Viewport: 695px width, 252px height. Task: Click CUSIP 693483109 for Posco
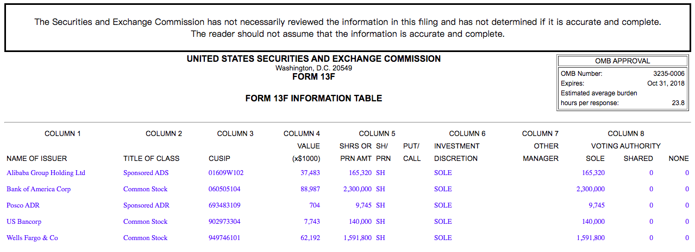(x=224, y=205)
